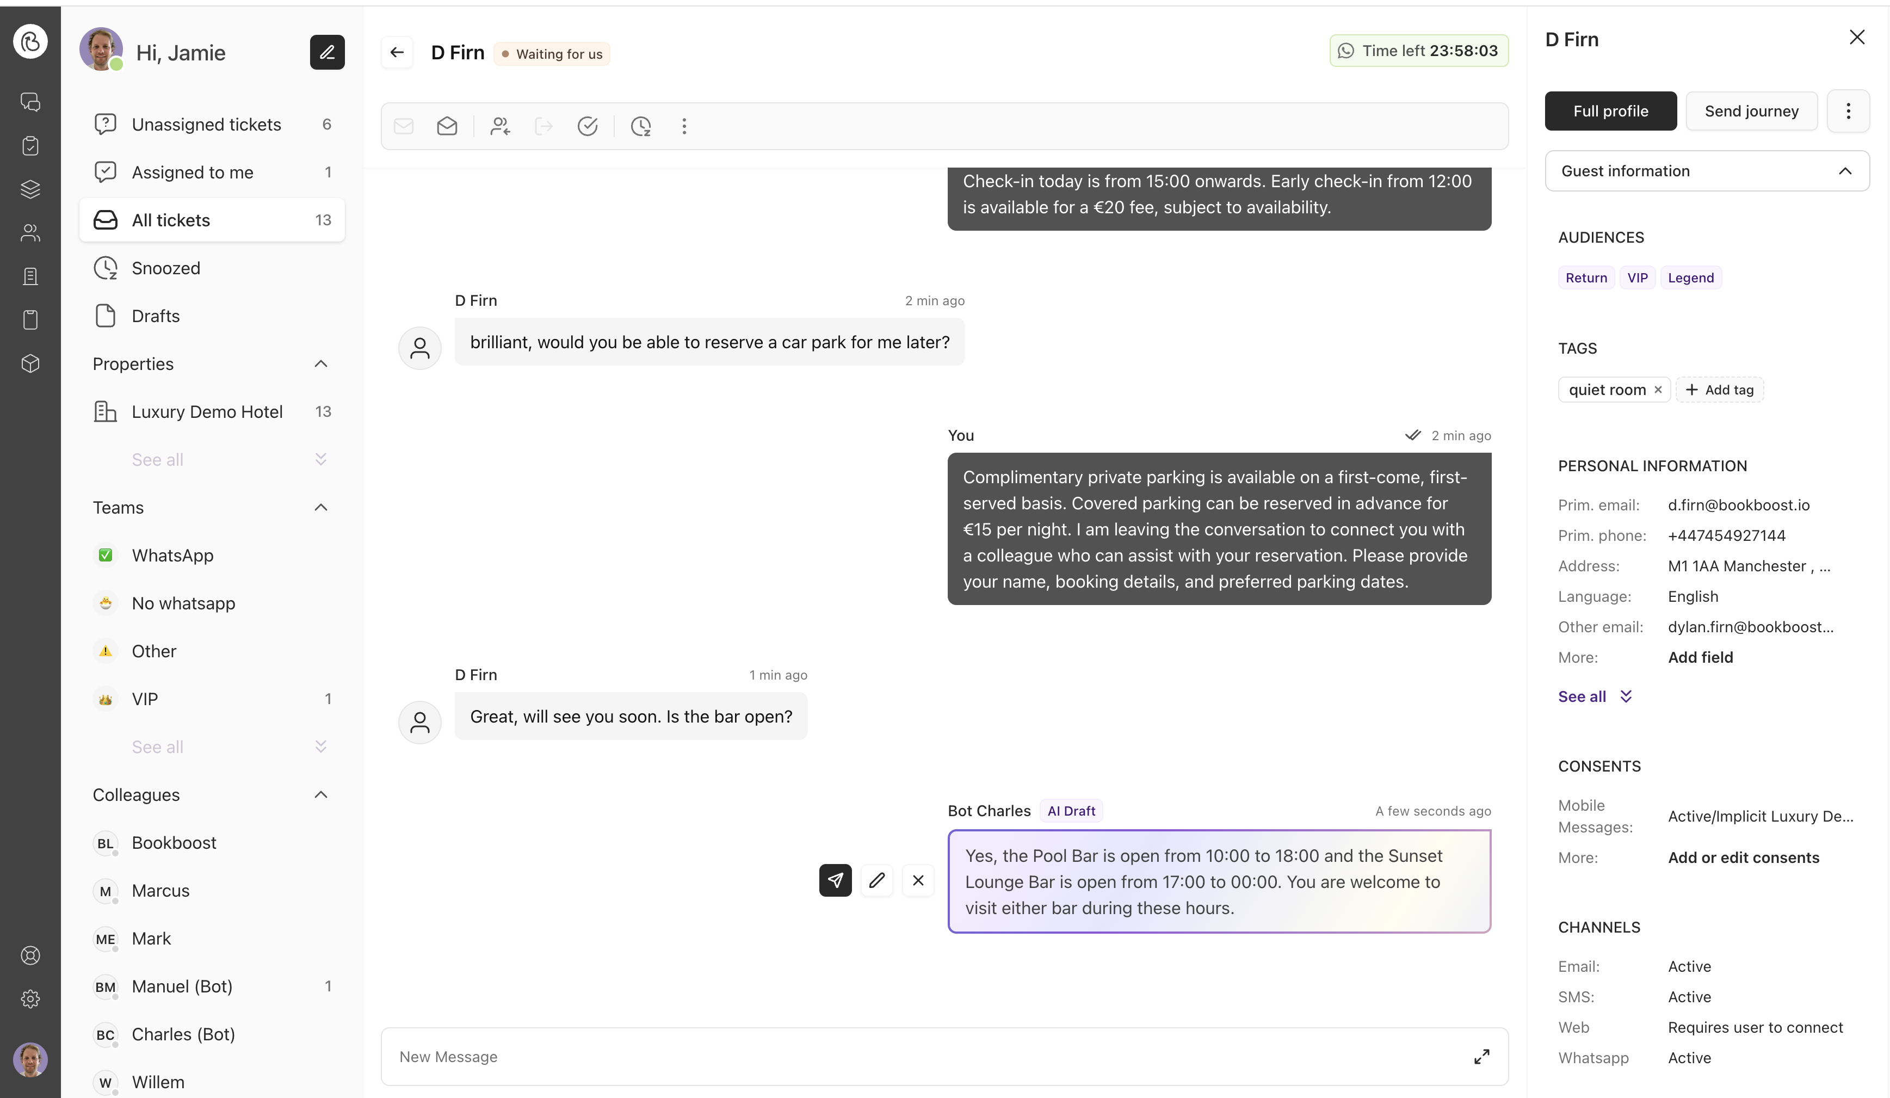1890x1098 pixels.
Task: Compose new message with pencil button
Action: click(327, 52)
